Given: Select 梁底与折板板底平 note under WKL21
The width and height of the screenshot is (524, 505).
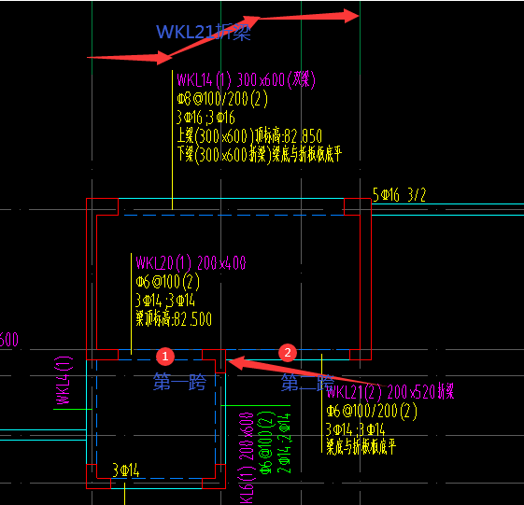Looking at the screenshot, I should click(x=361, y=446).
